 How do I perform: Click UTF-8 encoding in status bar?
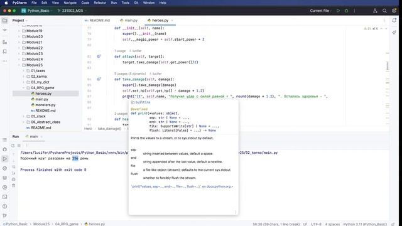[316, 224]
